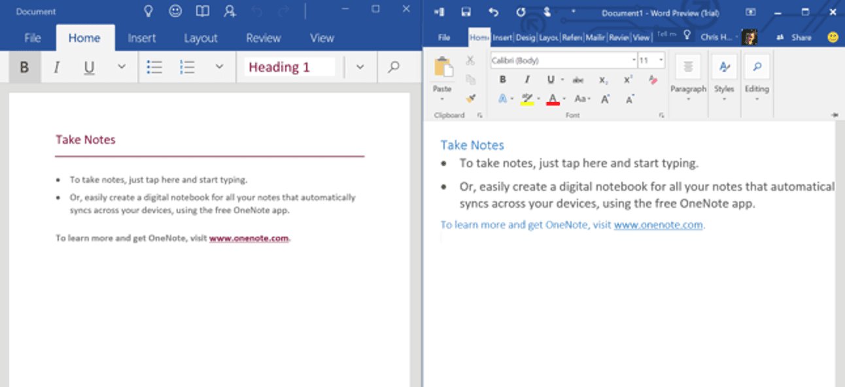
Task: Insert bulleted list in Word Mobile
Action: click(x=154, y=67)
